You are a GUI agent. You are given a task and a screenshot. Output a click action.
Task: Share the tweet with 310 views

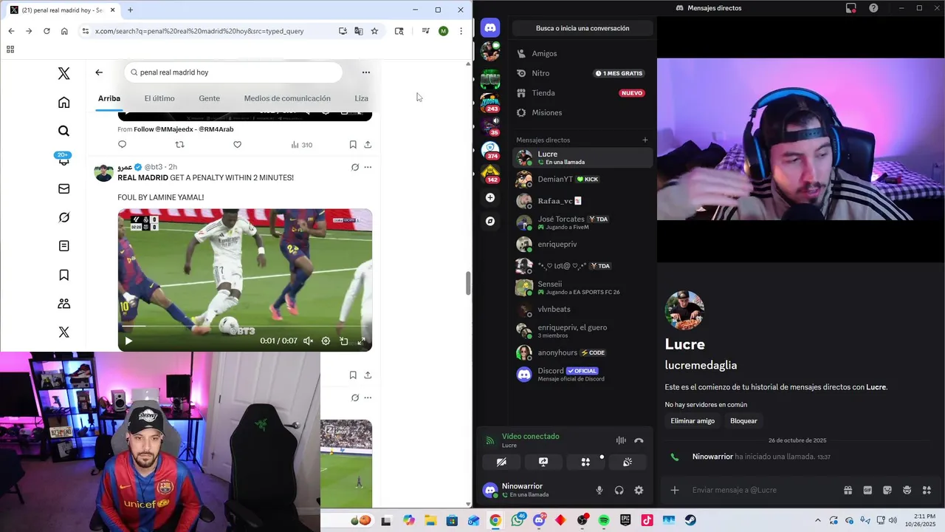(x=368, y=145)
